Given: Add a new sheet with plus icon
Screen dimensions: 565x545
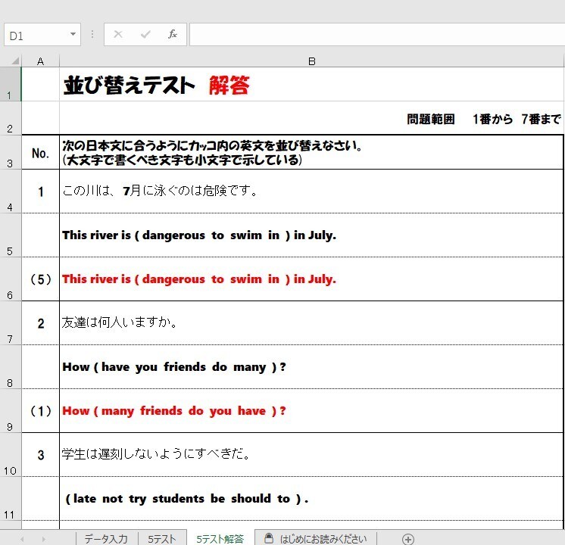Looking at the screenshot, I should [408, 539].
